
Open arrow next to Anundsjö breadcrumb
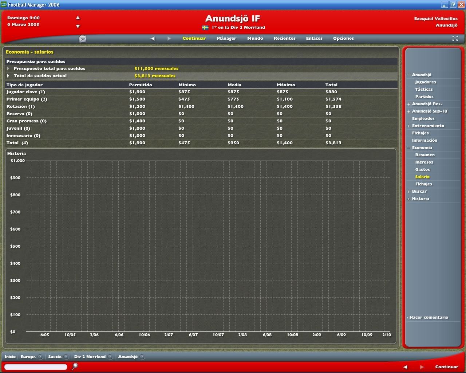tap(142, 357)
